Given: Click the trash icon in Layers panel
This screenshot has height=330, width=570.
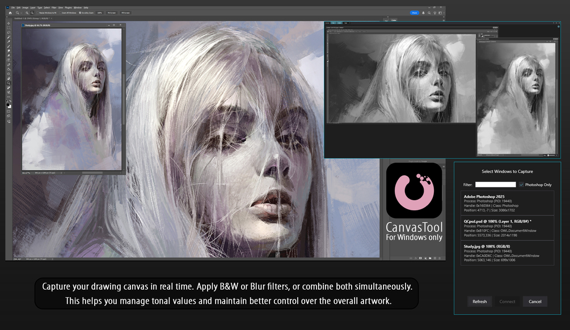Looking at the screenshot, I should tap(440, 258).
